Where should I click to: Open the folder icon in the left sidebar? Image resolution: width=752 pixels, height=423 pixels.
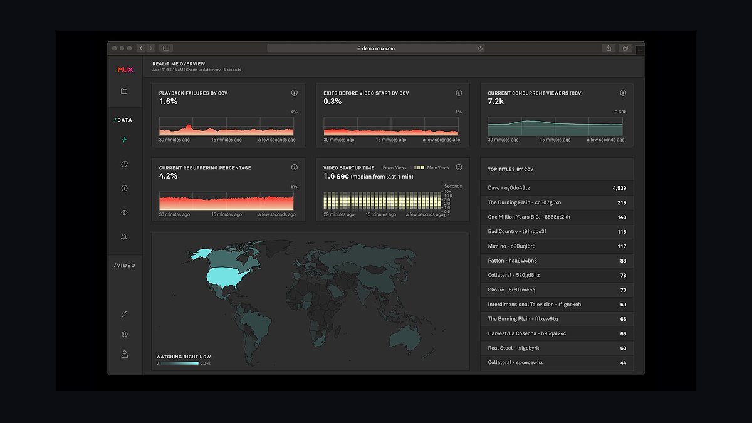coord(124,91)
